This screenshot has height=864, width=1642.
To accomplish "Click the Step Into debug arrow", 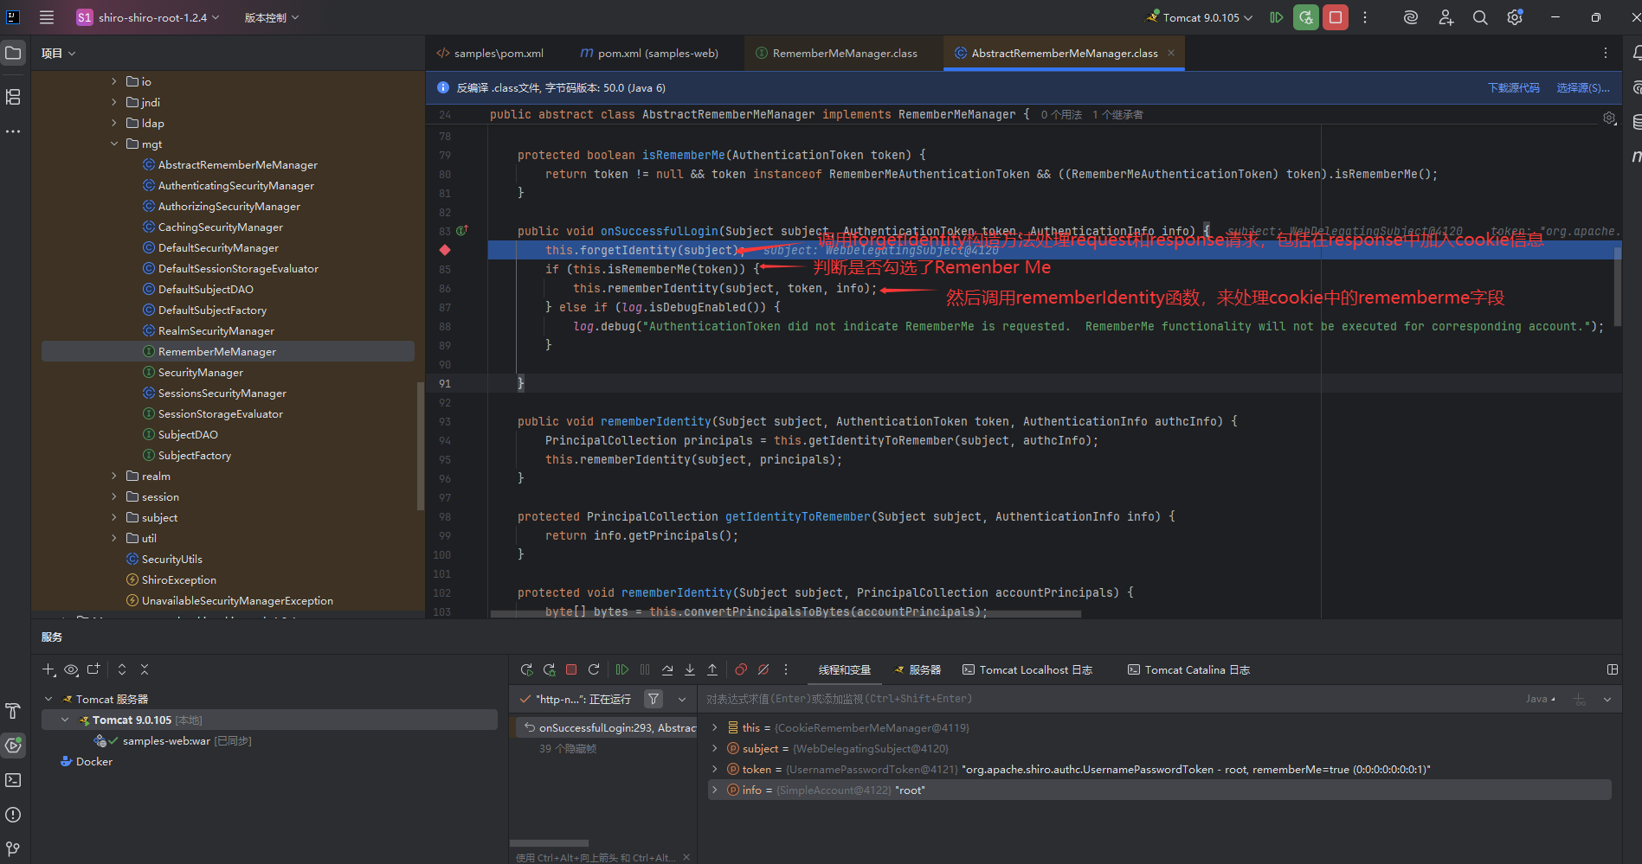I will (690, 669).
